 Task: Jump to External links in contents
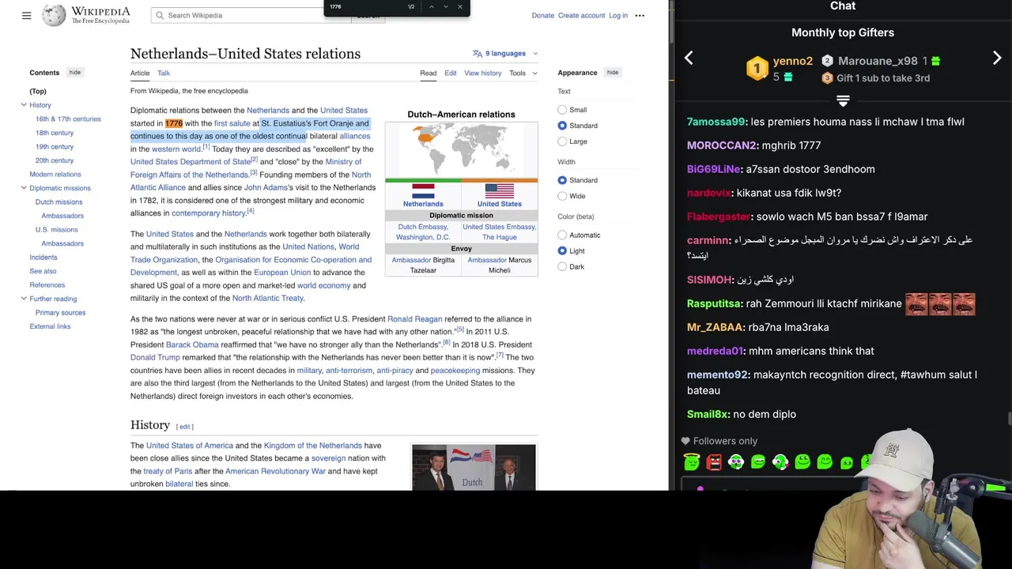(50, 326)
